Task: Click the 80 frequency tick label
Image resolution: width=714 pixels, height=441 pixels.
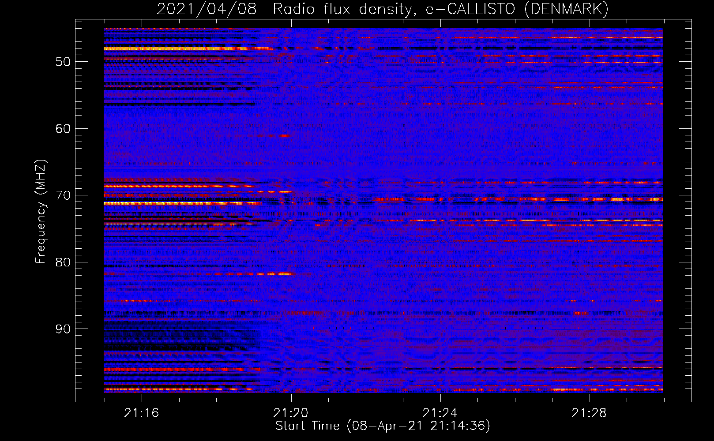Action: [x=63, y=262]
